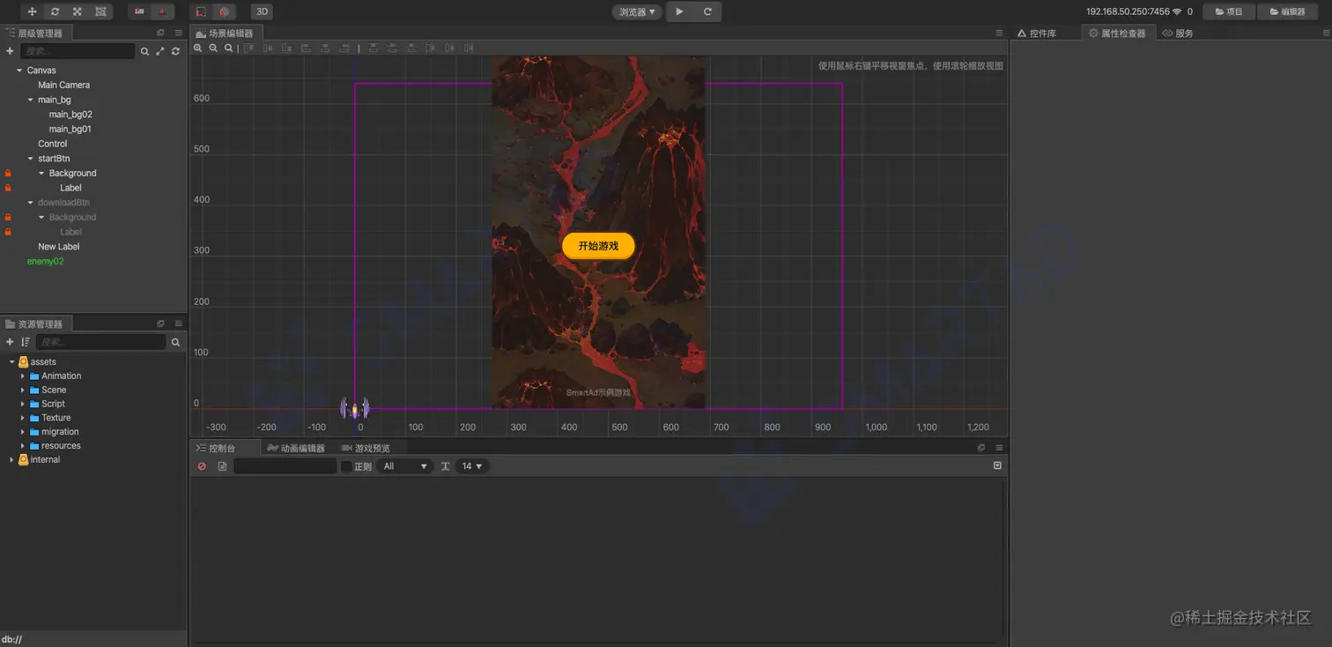Expand the internal assets database
Viewport: 1332px width, 647px height.
pos(11,460)
